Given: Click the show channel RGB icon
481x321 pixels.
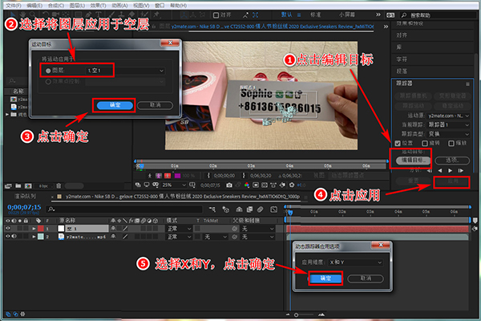Looking at the screenshot, I should pyautogui.click(x=247, y=185).
